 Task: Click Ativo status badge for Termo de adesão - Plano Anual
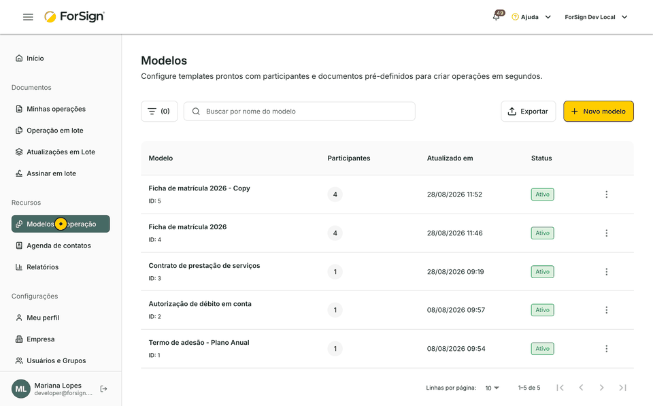click(542, 349)
